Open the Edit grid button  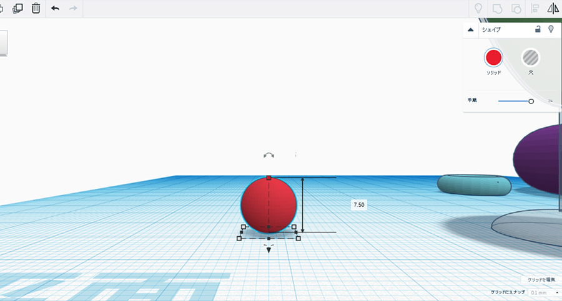coord(541,280)
